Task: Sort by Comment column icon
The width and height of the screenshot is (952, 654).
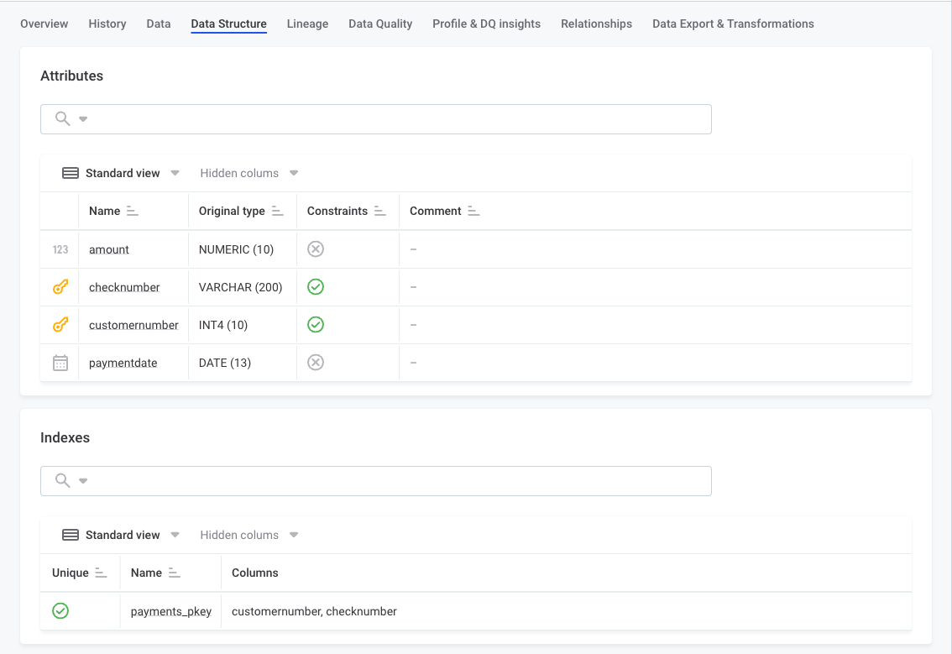Action: [473, 211]
